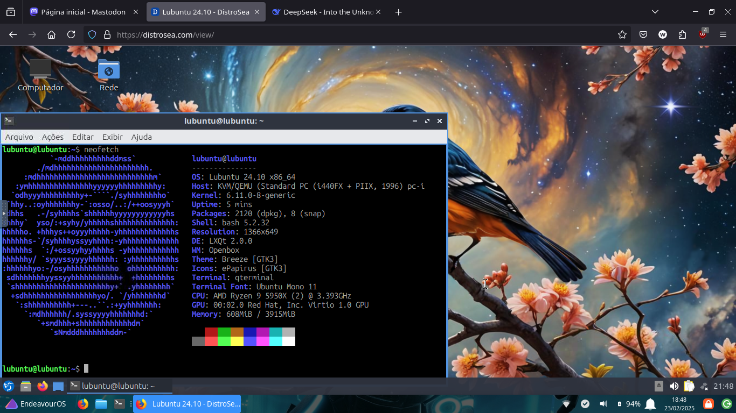Close the Lubuntu 24.10 DistroSea tab
This screenshot has height=413, width=736.
click(256, 12)
